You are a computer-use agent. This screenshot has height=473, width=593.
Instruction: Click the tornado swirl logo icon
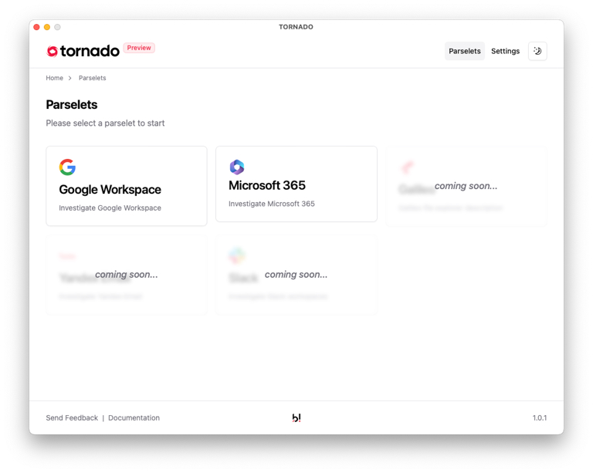point(53,51)
